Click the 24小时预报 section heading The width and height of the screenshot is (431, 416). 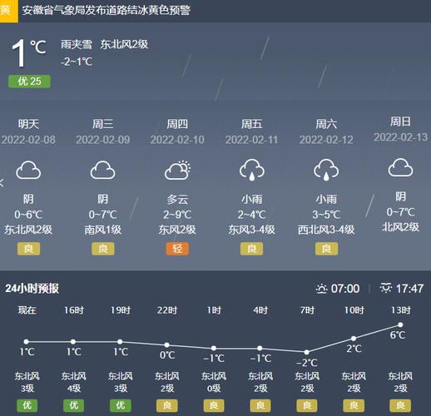click(32, 289)
